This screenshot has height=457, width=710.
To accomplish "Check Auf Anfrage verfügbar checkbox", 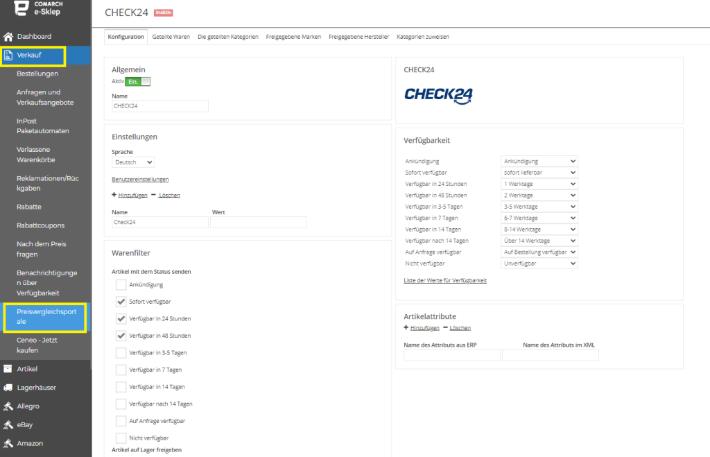I will coord(121,421).
